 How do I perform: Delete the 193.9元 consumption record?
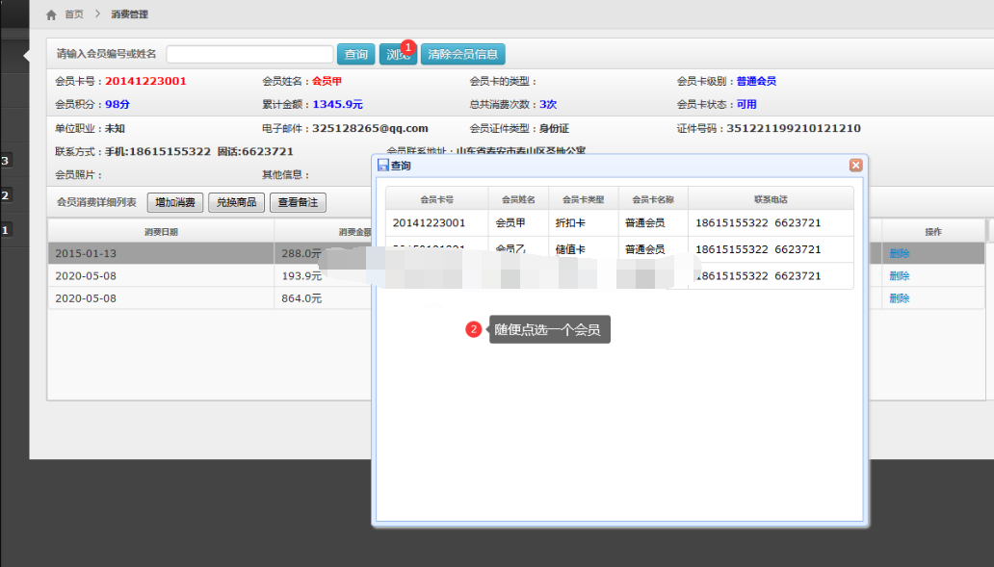[x=900, y=276]
